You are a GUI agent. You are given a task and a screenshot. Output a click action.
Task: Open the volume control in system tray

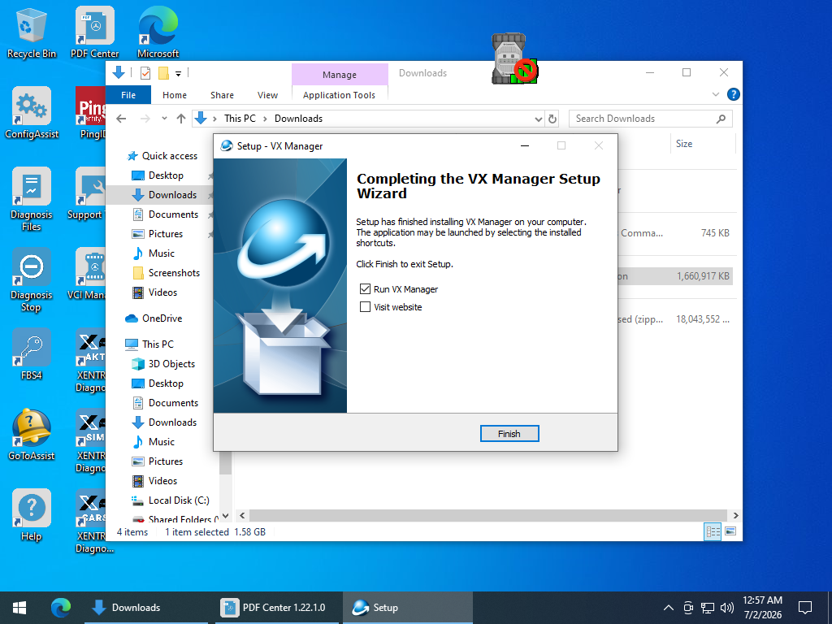coord(727,608)
